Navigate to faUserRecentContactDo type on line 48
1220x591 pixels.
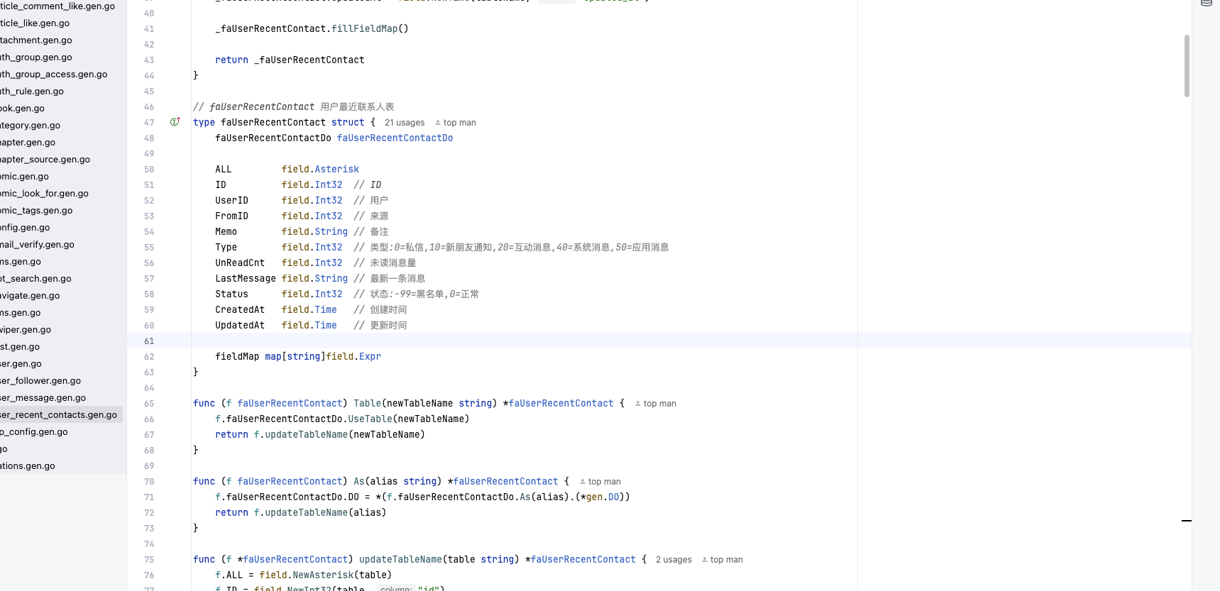click(395, 138)
